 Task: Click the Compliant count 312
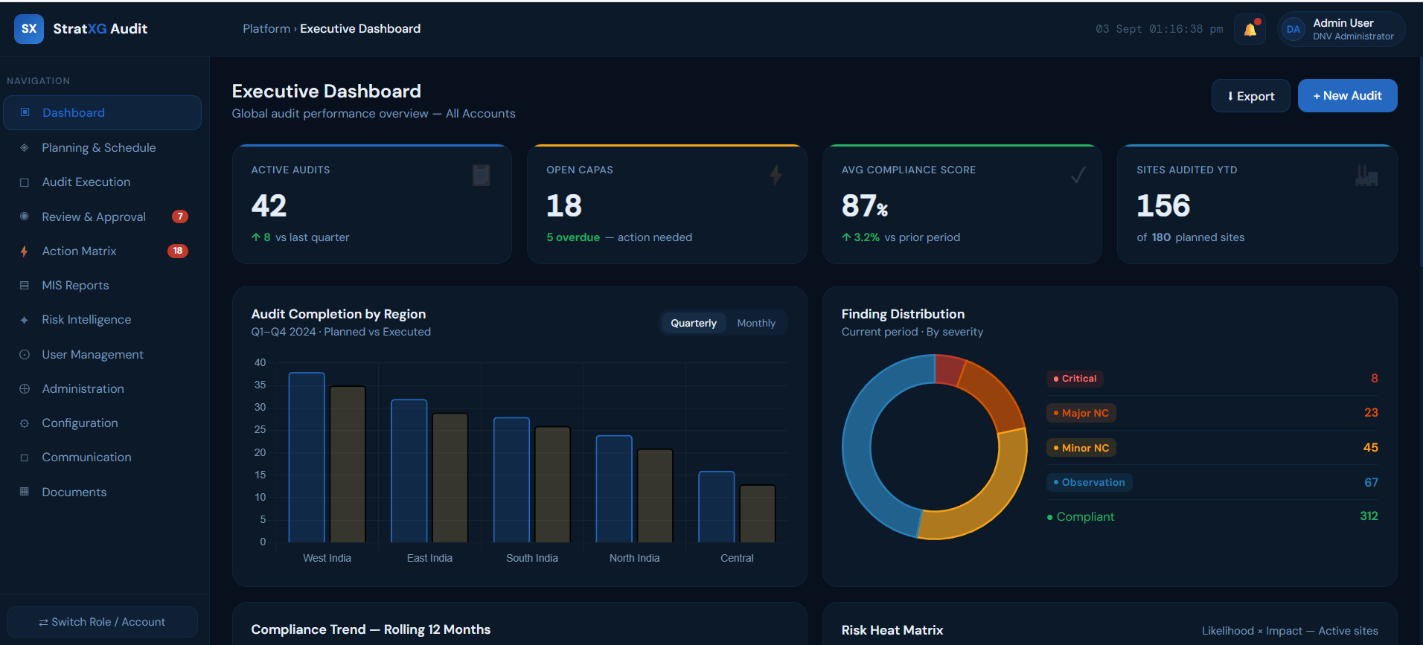click(1369, 516)
